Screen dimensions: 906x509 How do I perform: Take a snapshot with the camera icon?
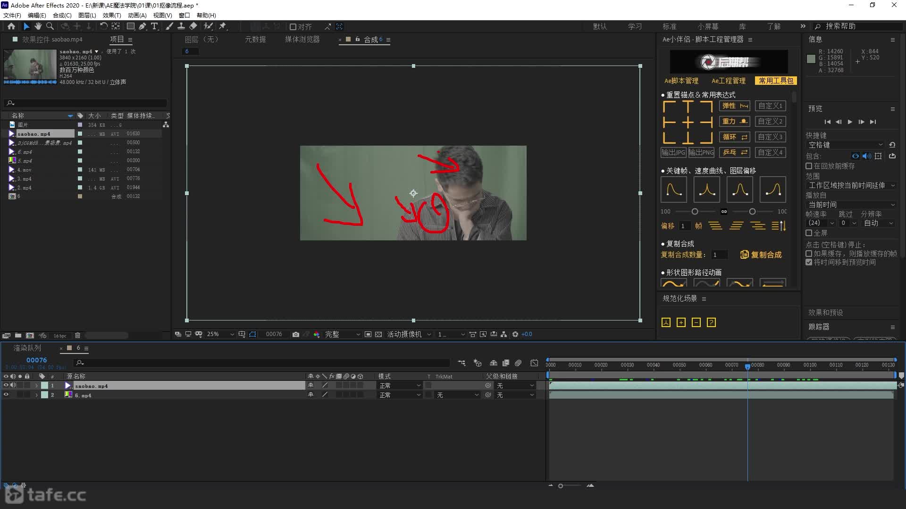296,334
